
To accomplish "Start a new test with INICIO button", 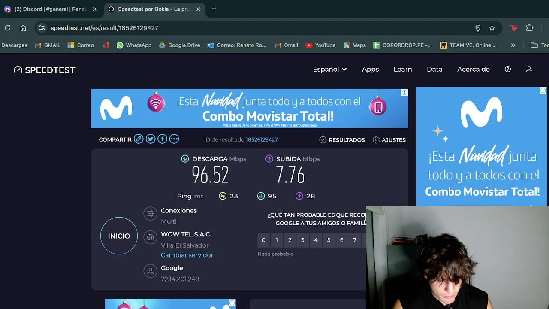I will (119, 236).
